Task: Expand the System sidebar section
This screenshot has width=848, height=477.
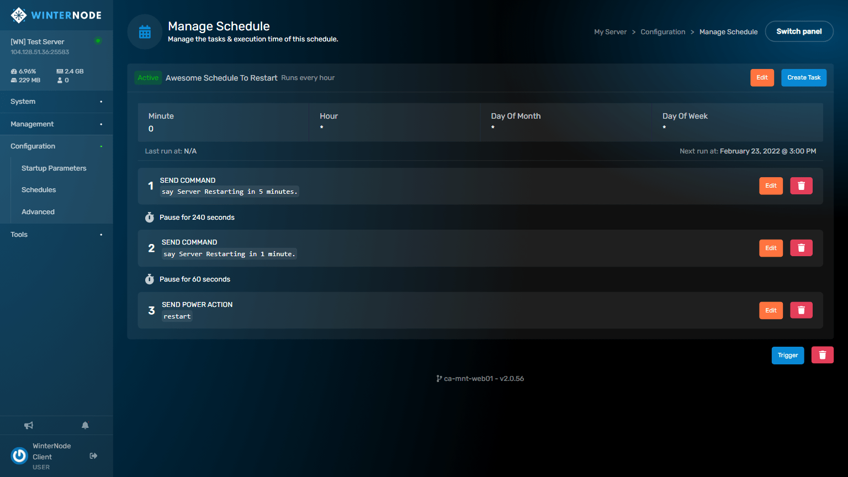Action: [x=56, y=102]
